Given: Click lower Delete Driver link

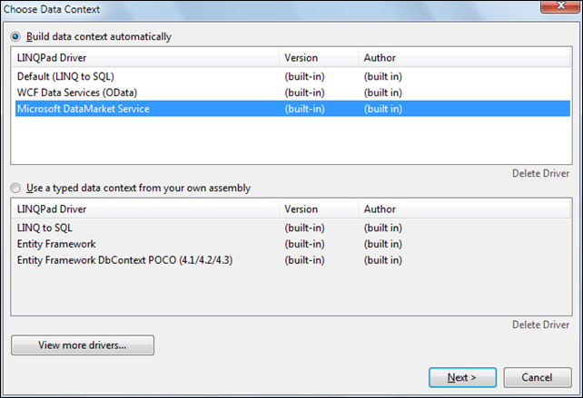Looking at the screenshot, I should [540, 325].
